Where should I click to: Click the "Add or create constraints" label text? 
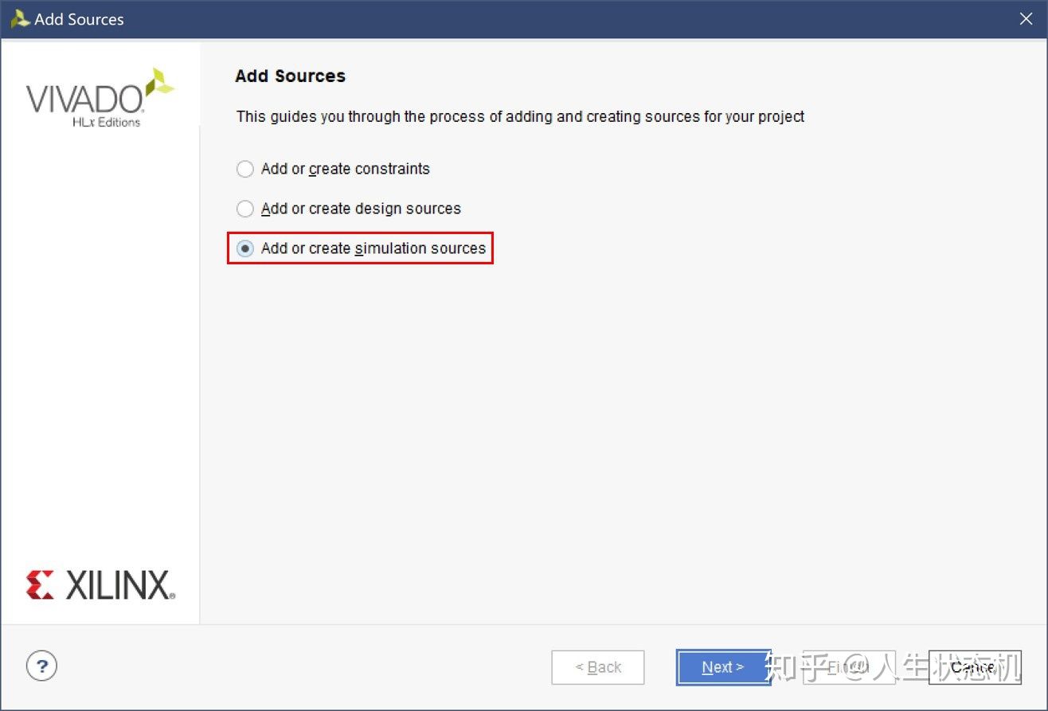pyautogui.click(x=346, y=169)
